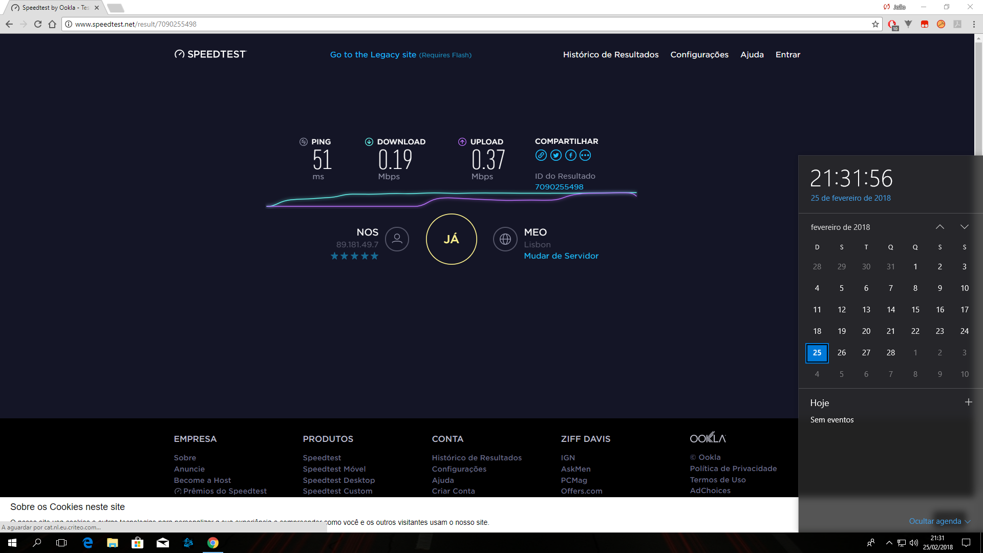983x553 pixels.
Task: Open File Explorer from taskbar
Action: tap(113, 543)
